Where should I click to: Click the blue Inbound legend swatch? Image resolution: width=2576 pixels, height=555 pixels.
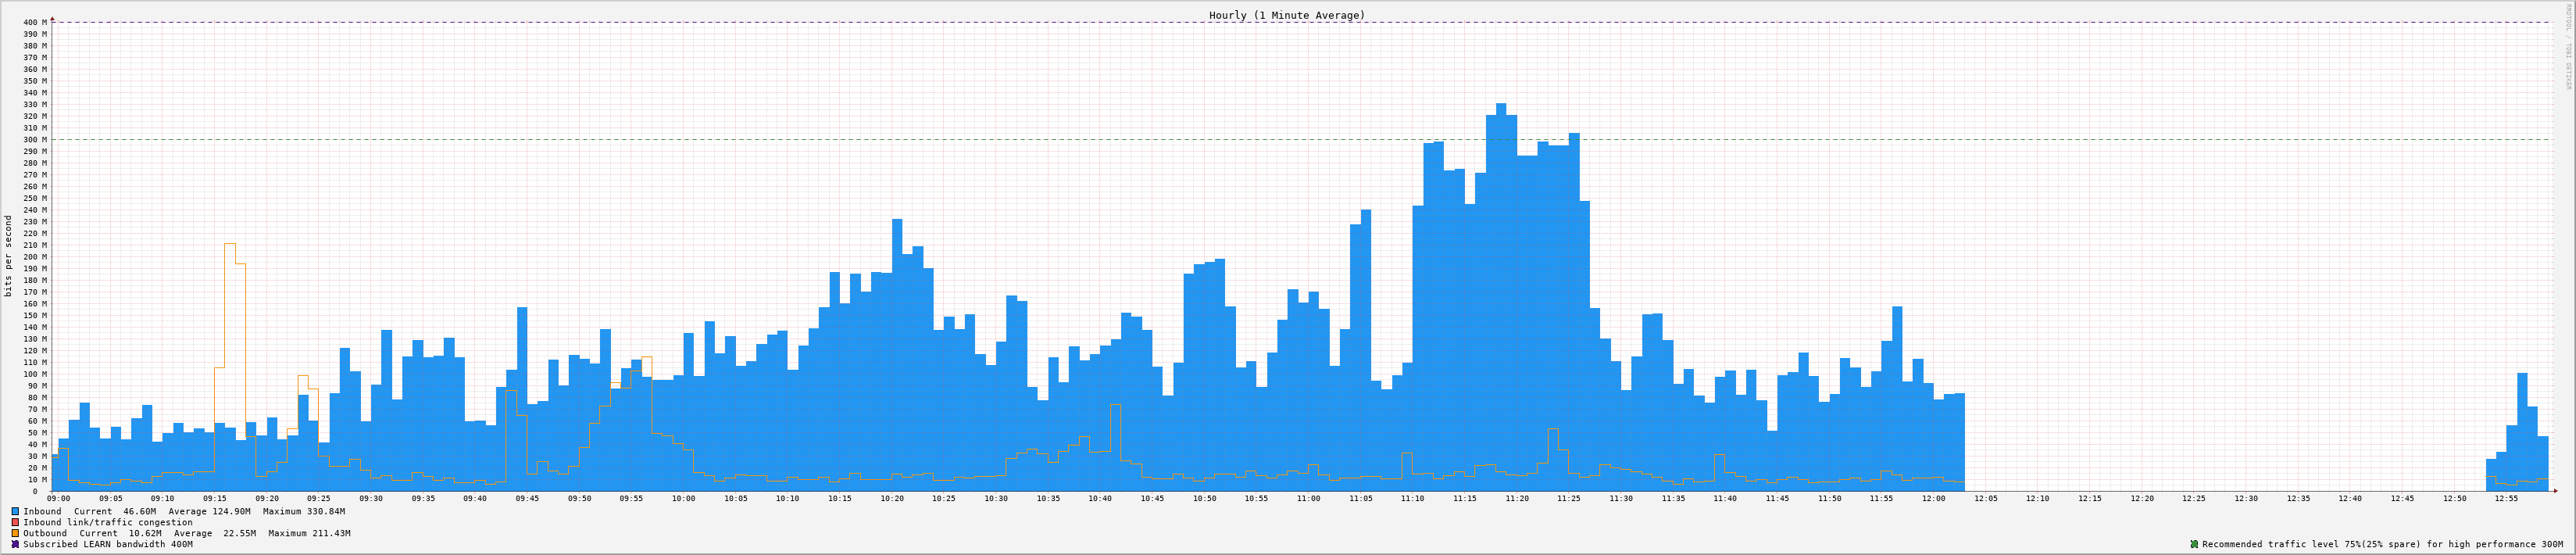(15, 511)
